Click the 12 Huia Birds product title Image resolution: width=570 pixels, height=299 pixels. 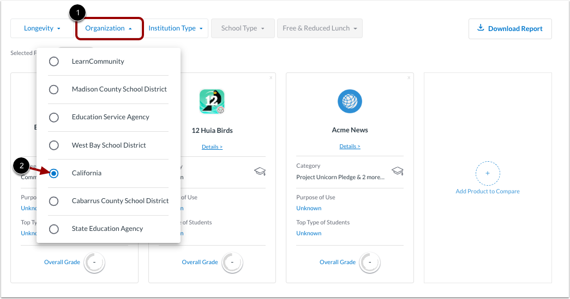(x=212, y=130)
